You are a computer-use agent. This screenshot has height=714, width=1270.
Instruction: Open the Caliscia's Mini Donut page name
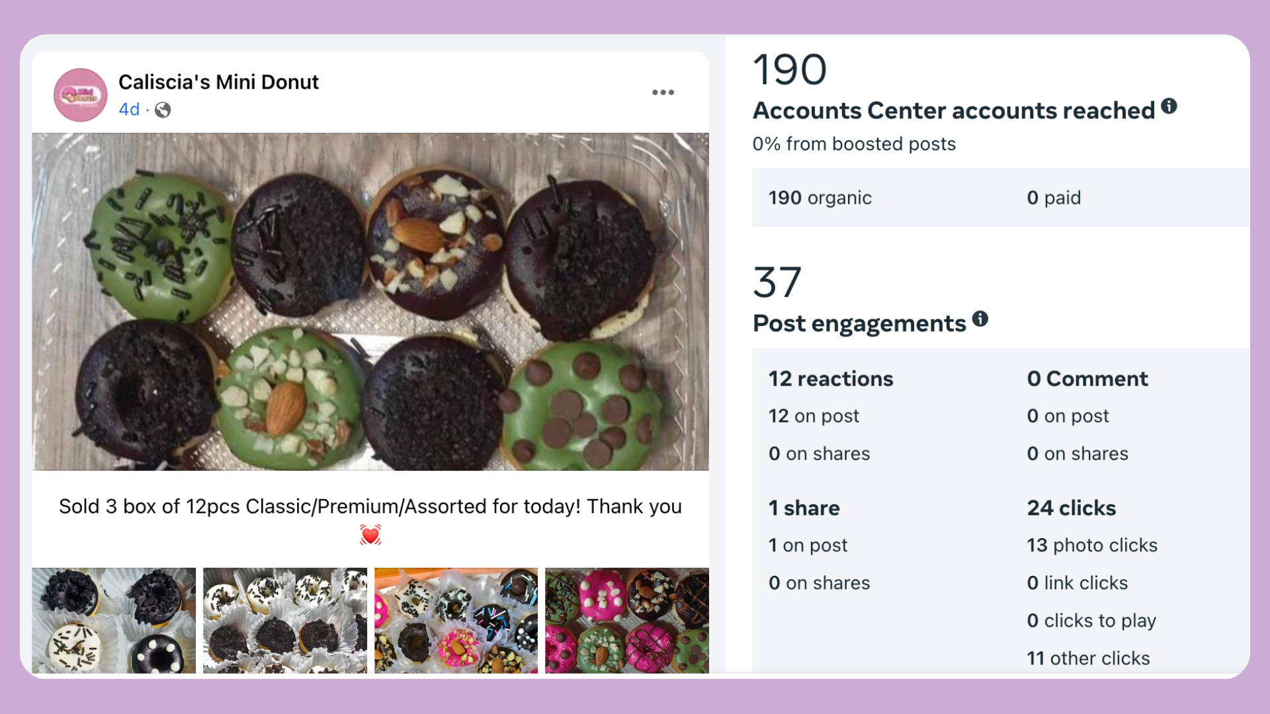point(218,82)
